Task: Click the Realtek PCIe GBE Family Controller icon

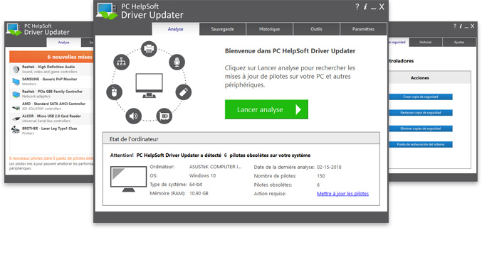Action: pyautogui.click(x=16, y=94)
